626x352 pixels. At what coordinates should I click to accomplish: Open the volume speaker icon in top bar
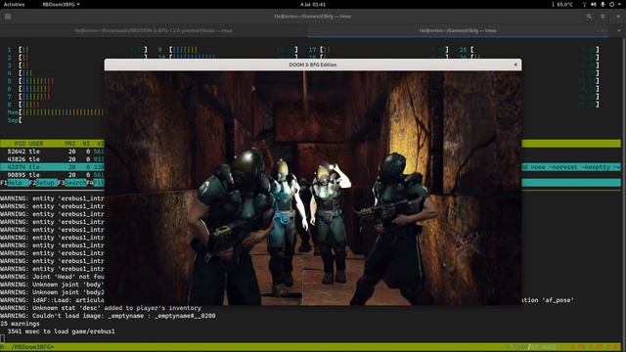tap(594, 4)
